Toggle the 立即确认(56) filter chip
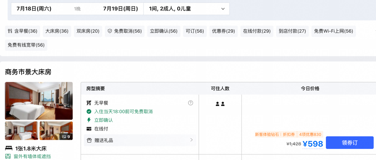Image resolution: width=376 pixels, height=160 pixels. click(x=164, y=31)
